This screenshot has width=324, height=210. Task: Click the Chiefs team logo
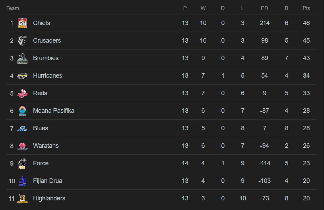coord(22,23)
